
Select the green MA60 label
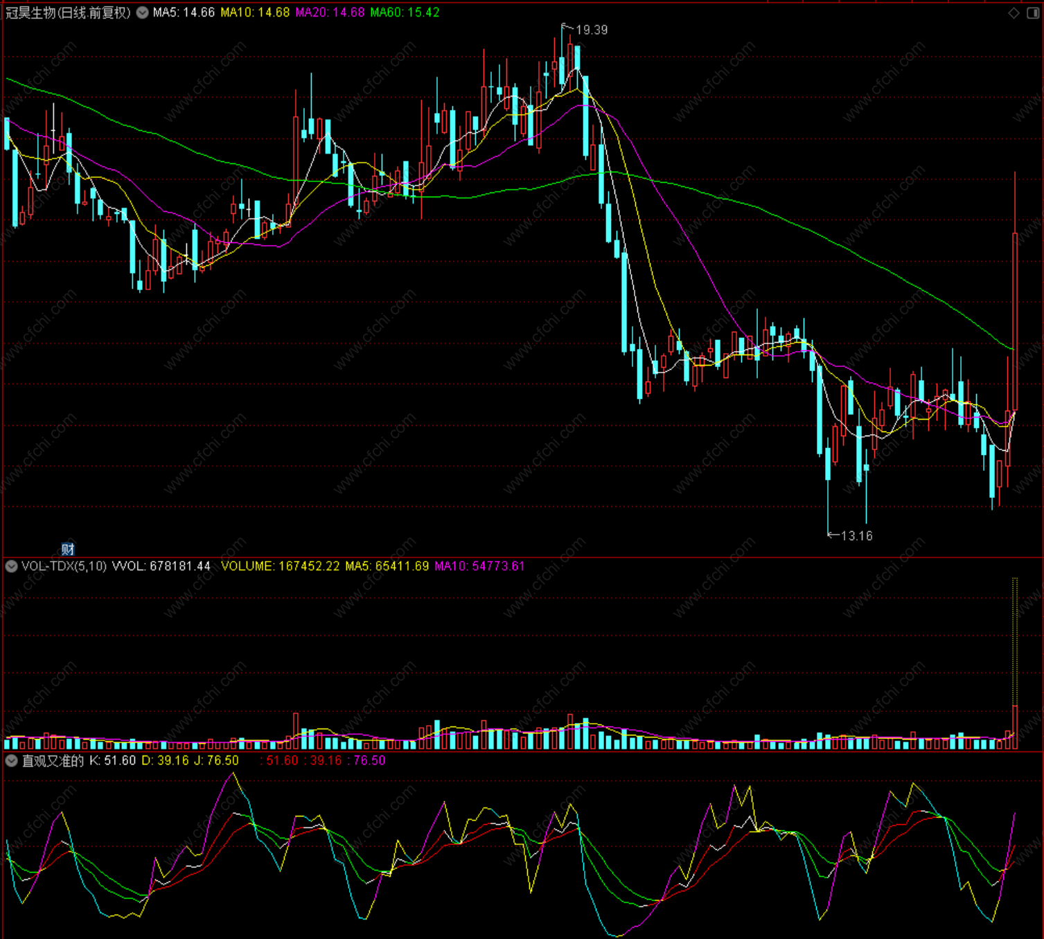click(405, 12)
